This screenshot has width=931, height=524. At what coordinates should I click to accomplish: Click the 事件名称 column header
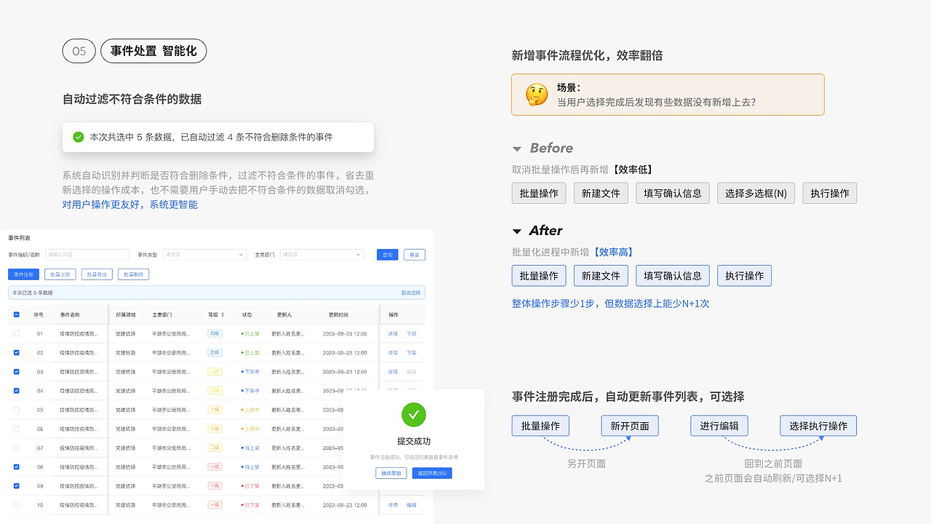(x=70, y=315)
